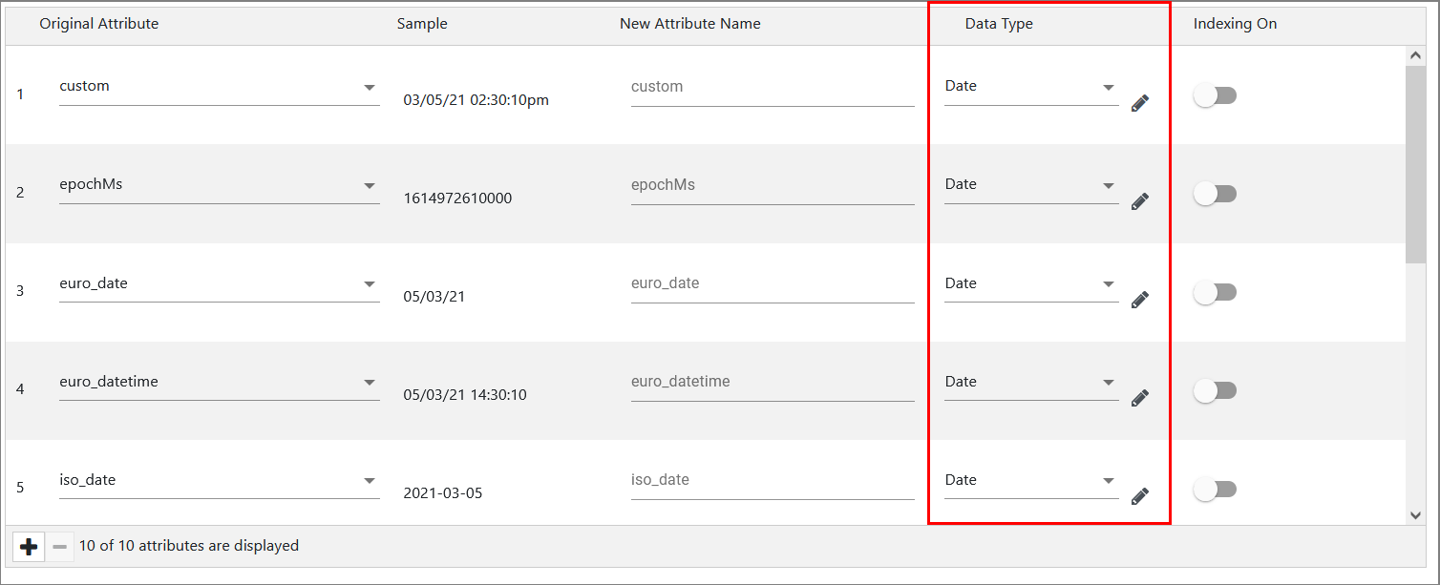This screenshot has height=585, width=1440.
Task: Click the down arrow on the scrollbar
Action: point(1416,513)
